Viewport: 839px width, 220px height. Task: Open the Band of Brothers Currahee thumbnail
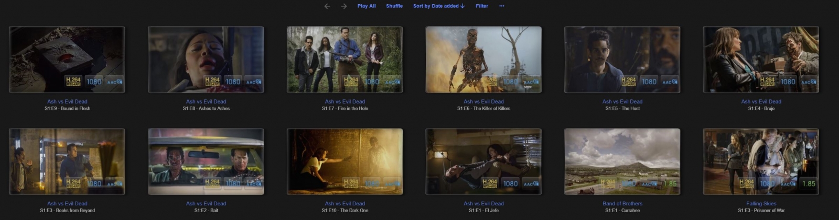click(622, 161)
